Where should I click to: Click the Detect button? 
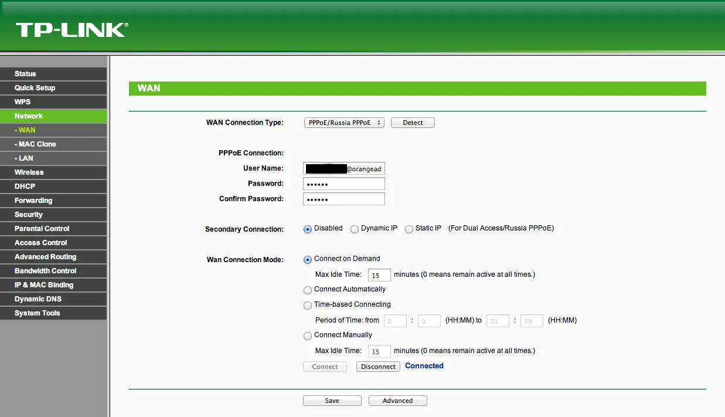412,123
